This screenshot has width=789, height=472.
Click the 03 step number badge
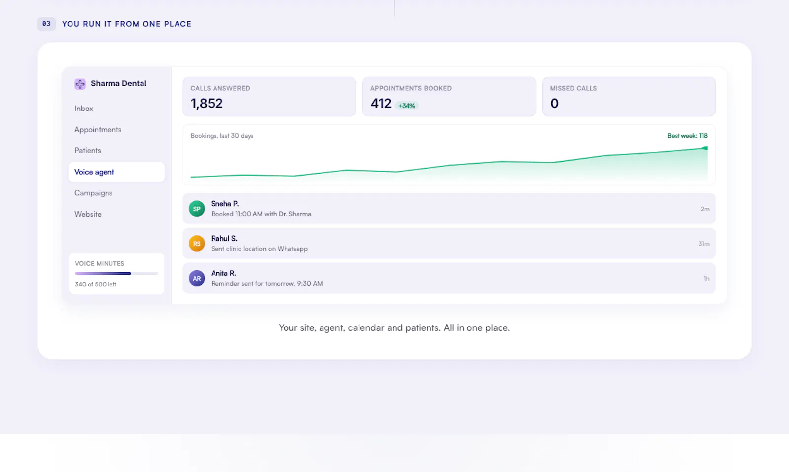click(46, 24)
